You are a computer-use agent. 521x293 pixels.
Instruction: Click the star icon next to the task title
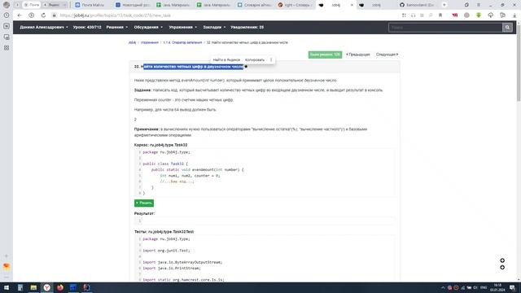pyautogui.click(x=246, y=67)
